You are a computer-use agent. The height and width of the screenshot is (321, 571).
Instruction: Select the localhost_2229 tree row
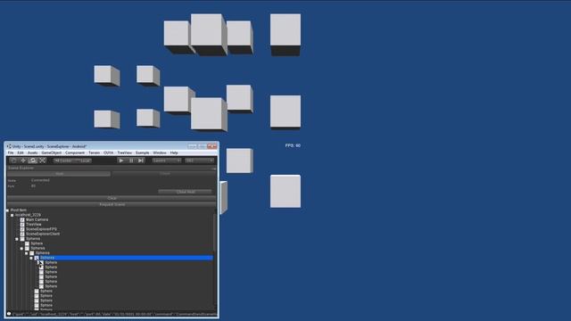(28, 215)
